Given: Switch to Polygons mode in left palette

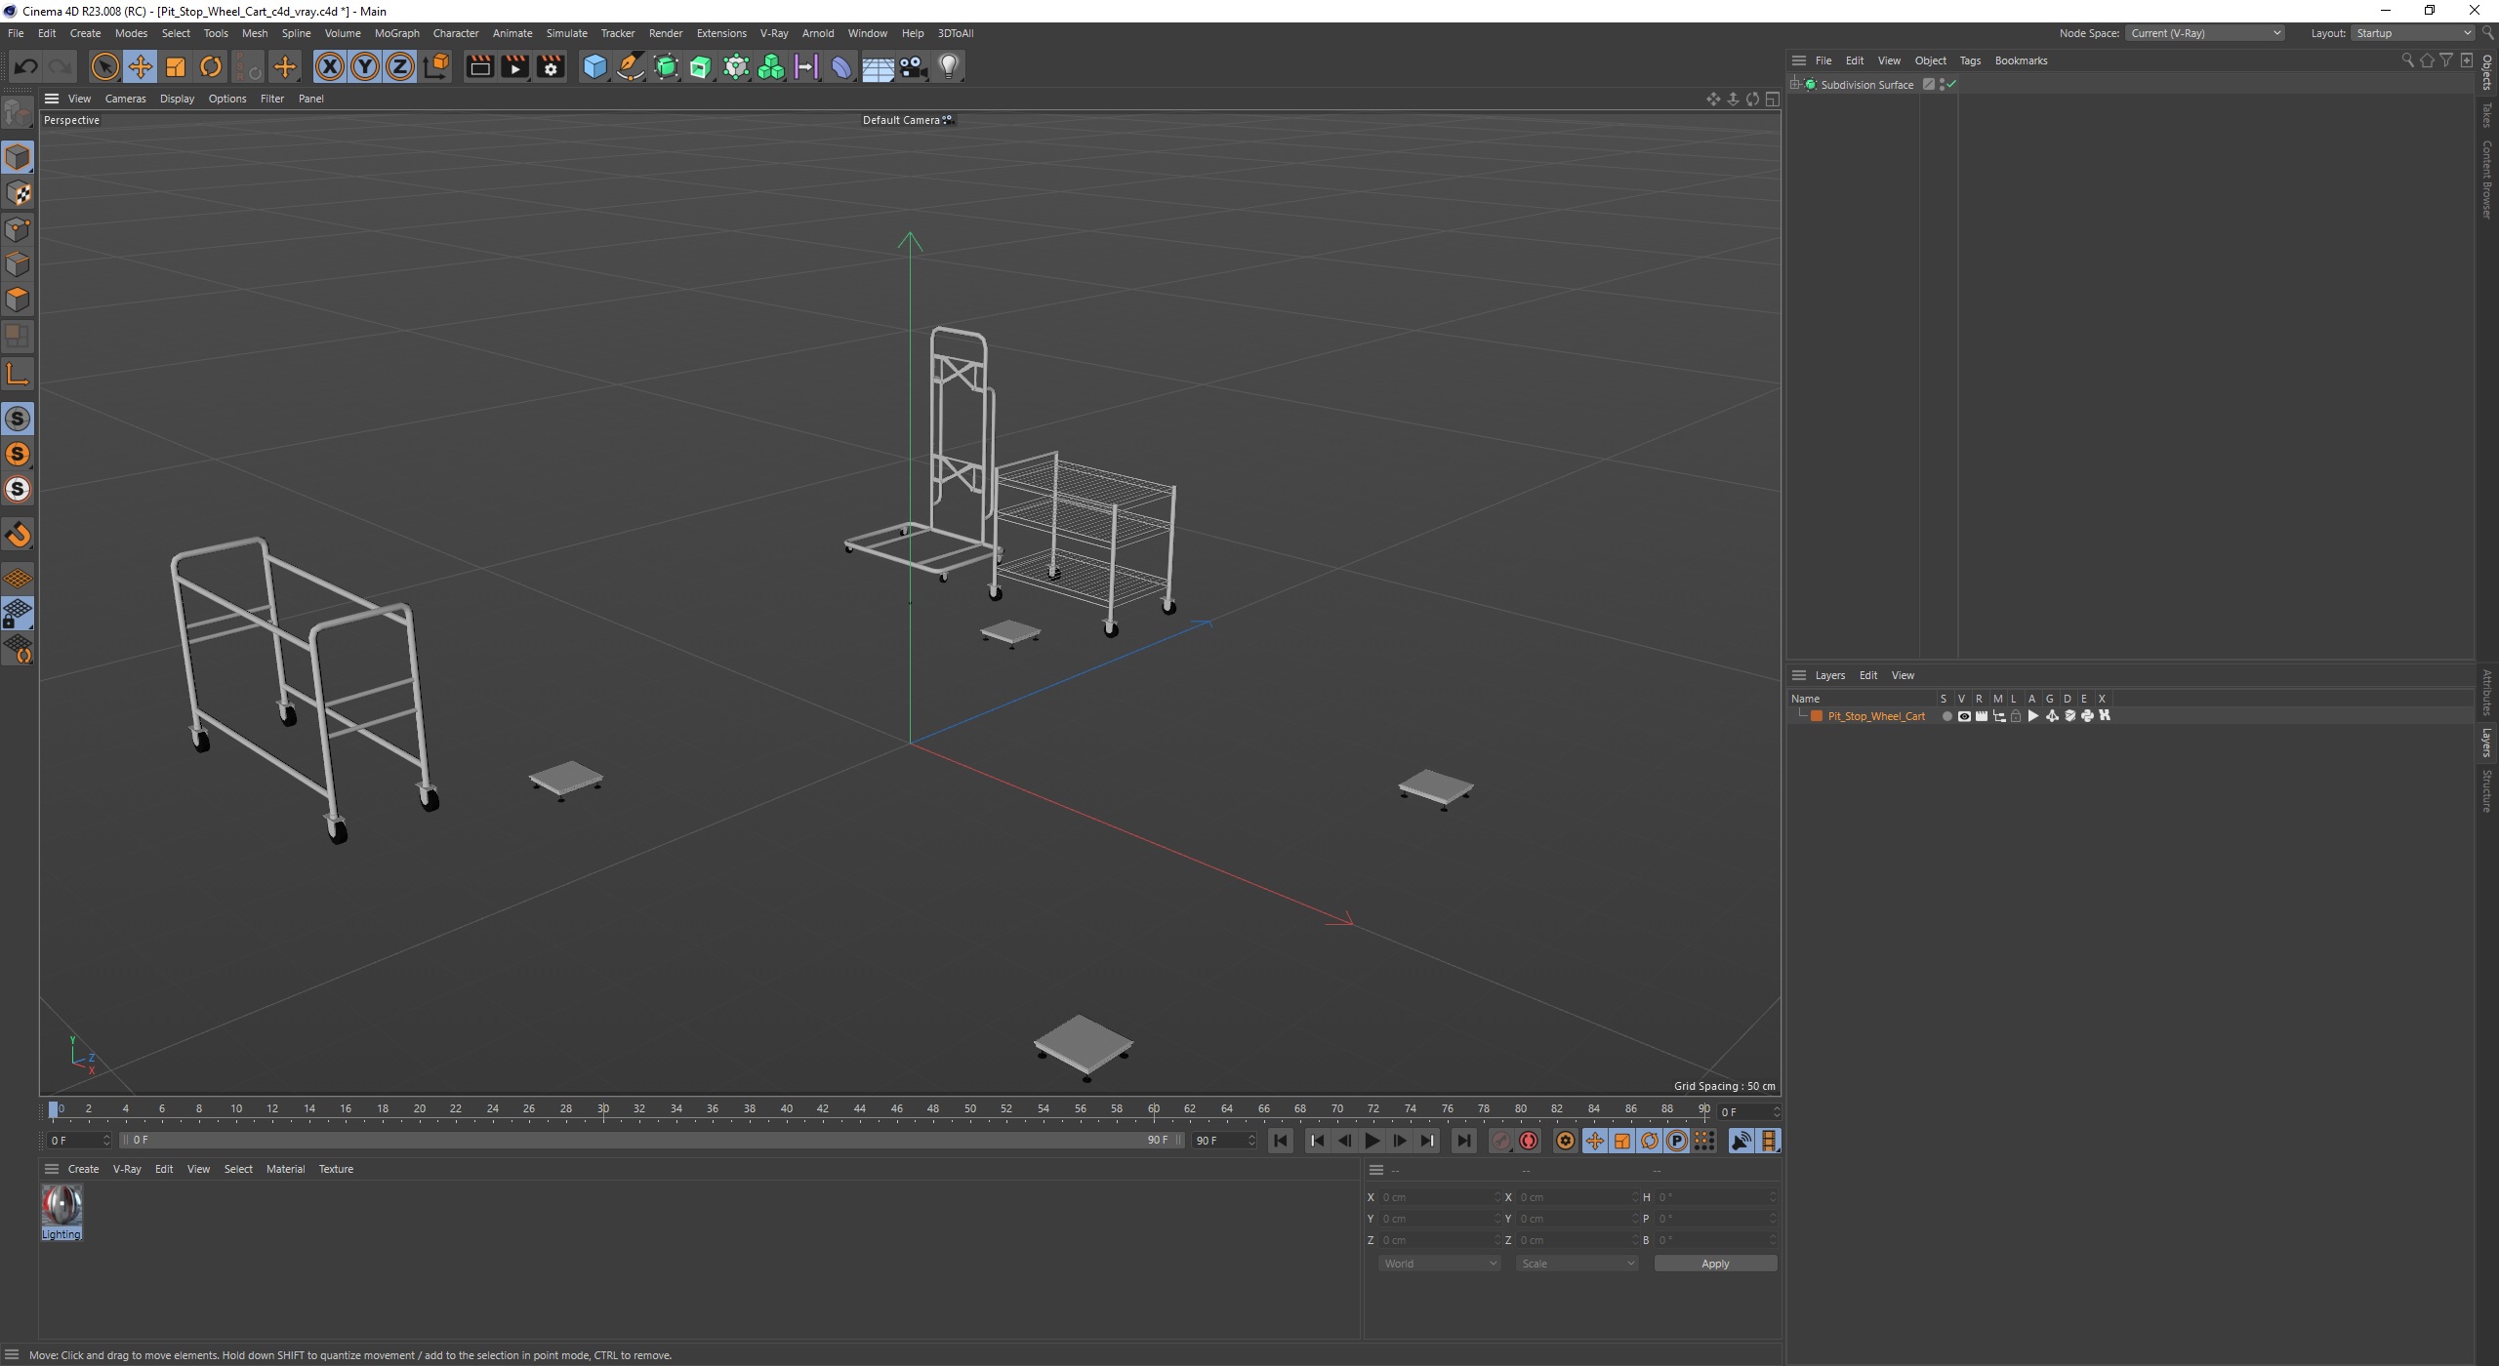Looking at the screenshot, I should [18, 300].
